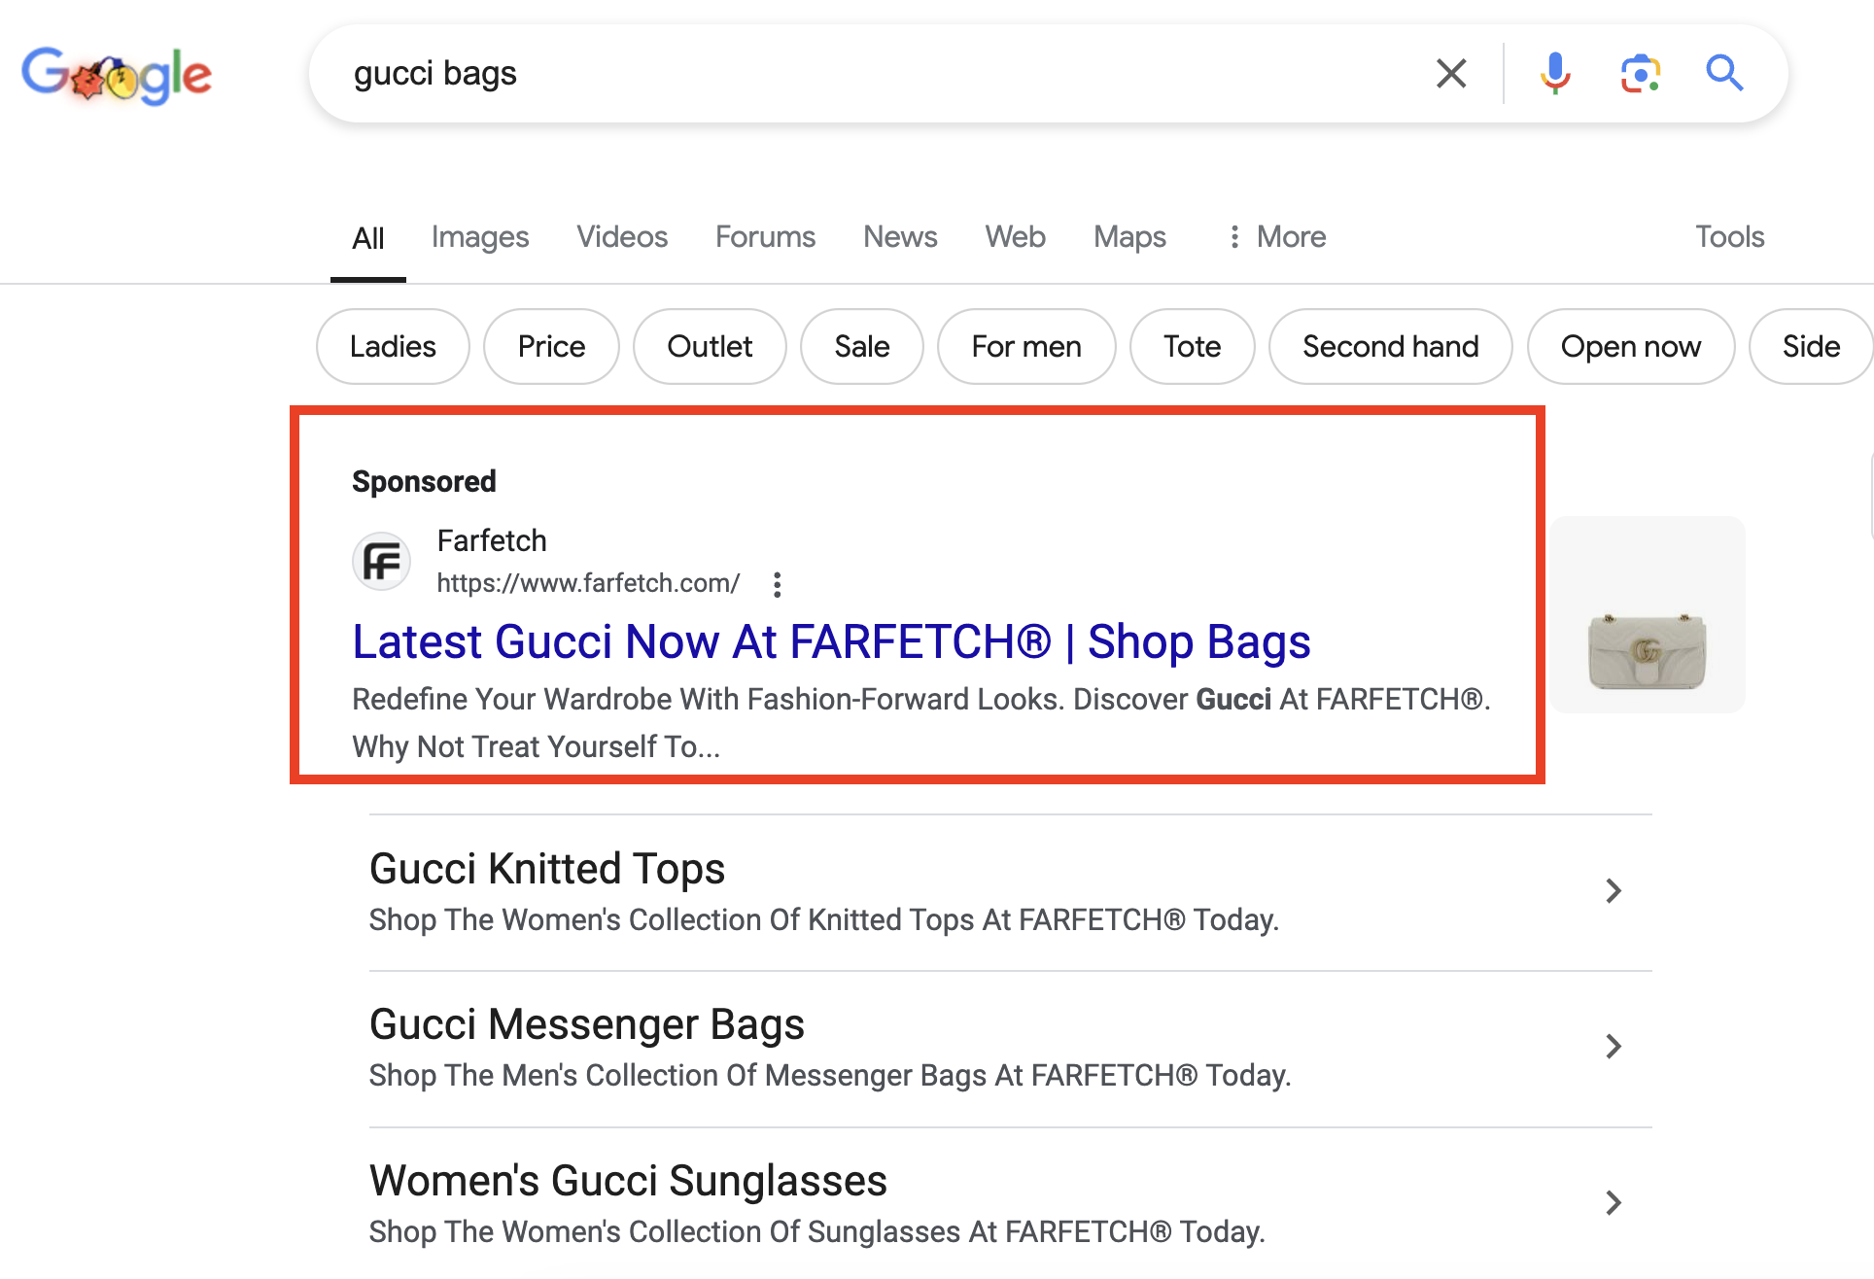Expand the Women's Gucci Sunglasses chevron
The width and height of the screenshot is (1874, 1279).
point(1614,1202)
